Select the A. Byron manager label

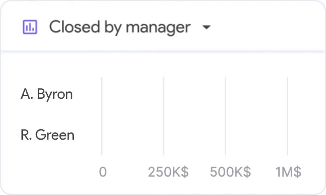[47, 94]
